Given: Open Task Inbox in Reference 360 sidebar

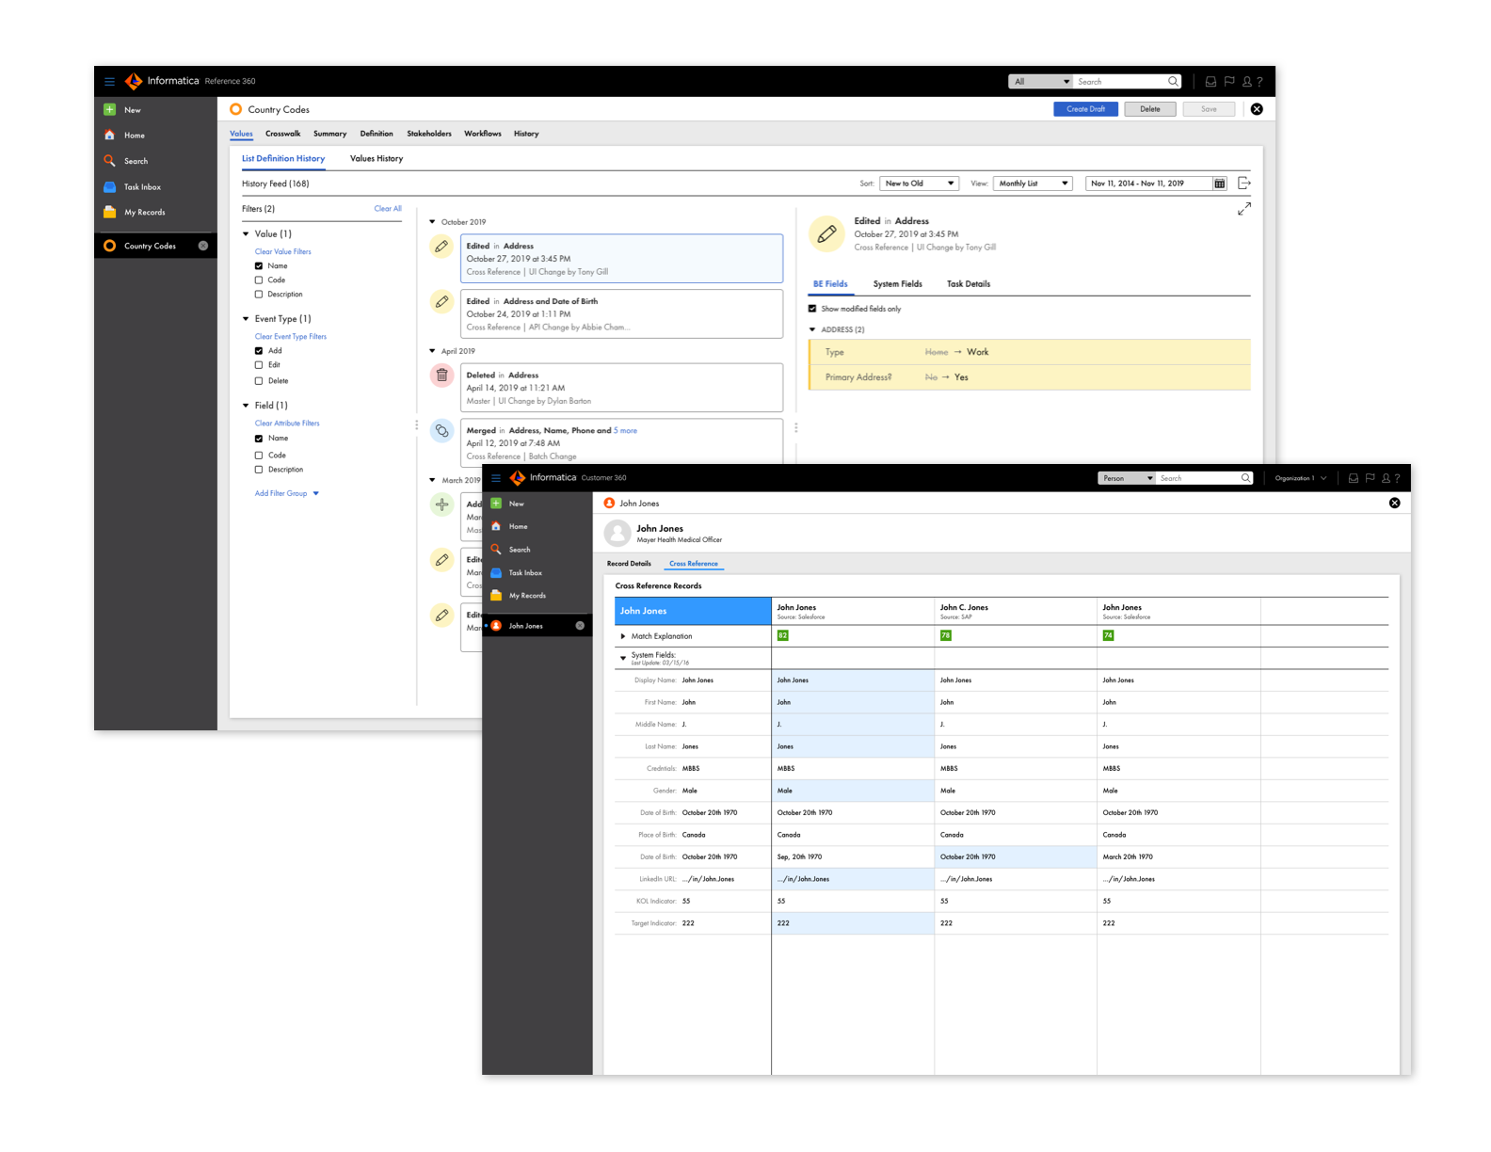Looking at the screenshot, I should coord(142,186).
